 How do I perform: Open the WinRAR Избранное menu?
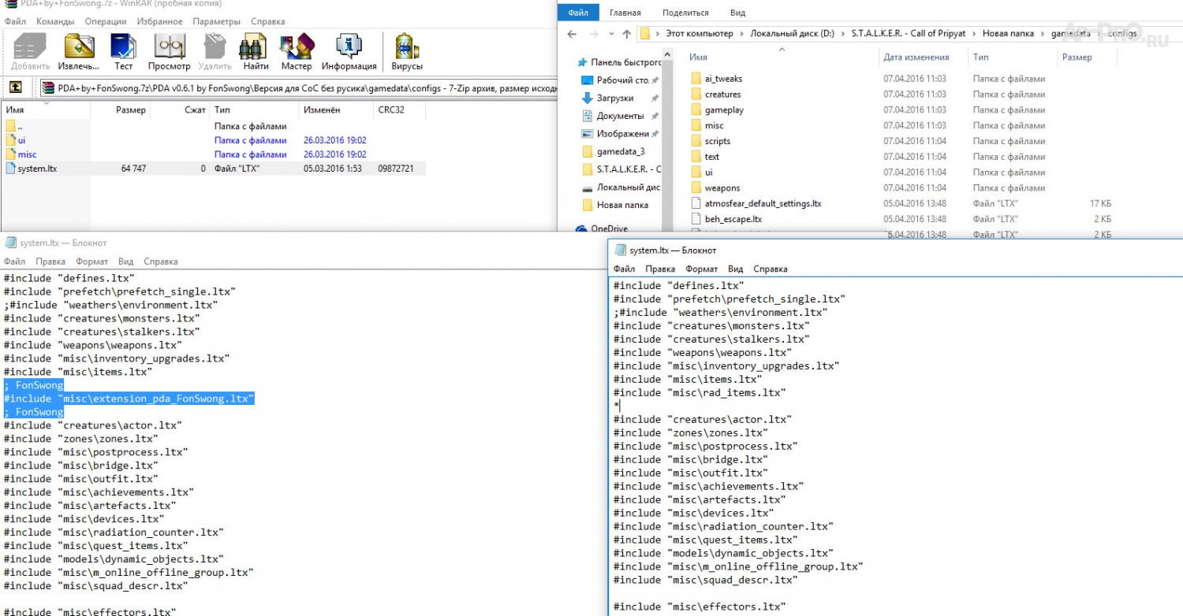coord(161,21)
